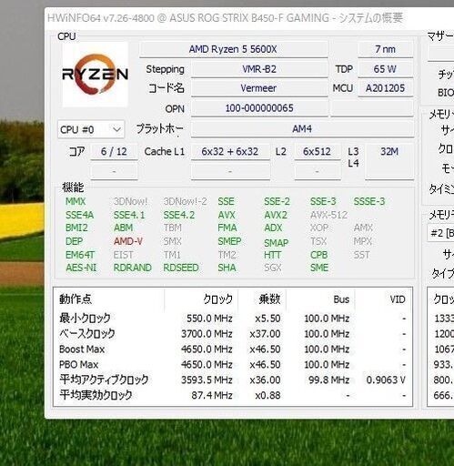Click the クロック column header
454x466 pixels.
[218, 299]
